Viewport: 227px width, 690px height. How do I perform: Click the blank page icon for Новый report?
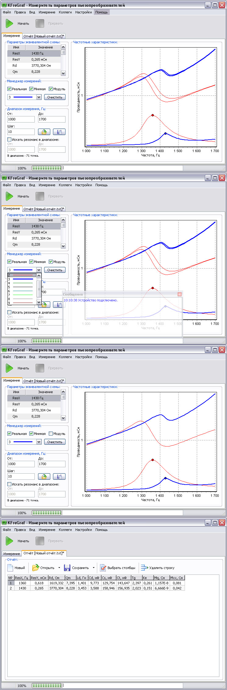click(x=10, y=568)
